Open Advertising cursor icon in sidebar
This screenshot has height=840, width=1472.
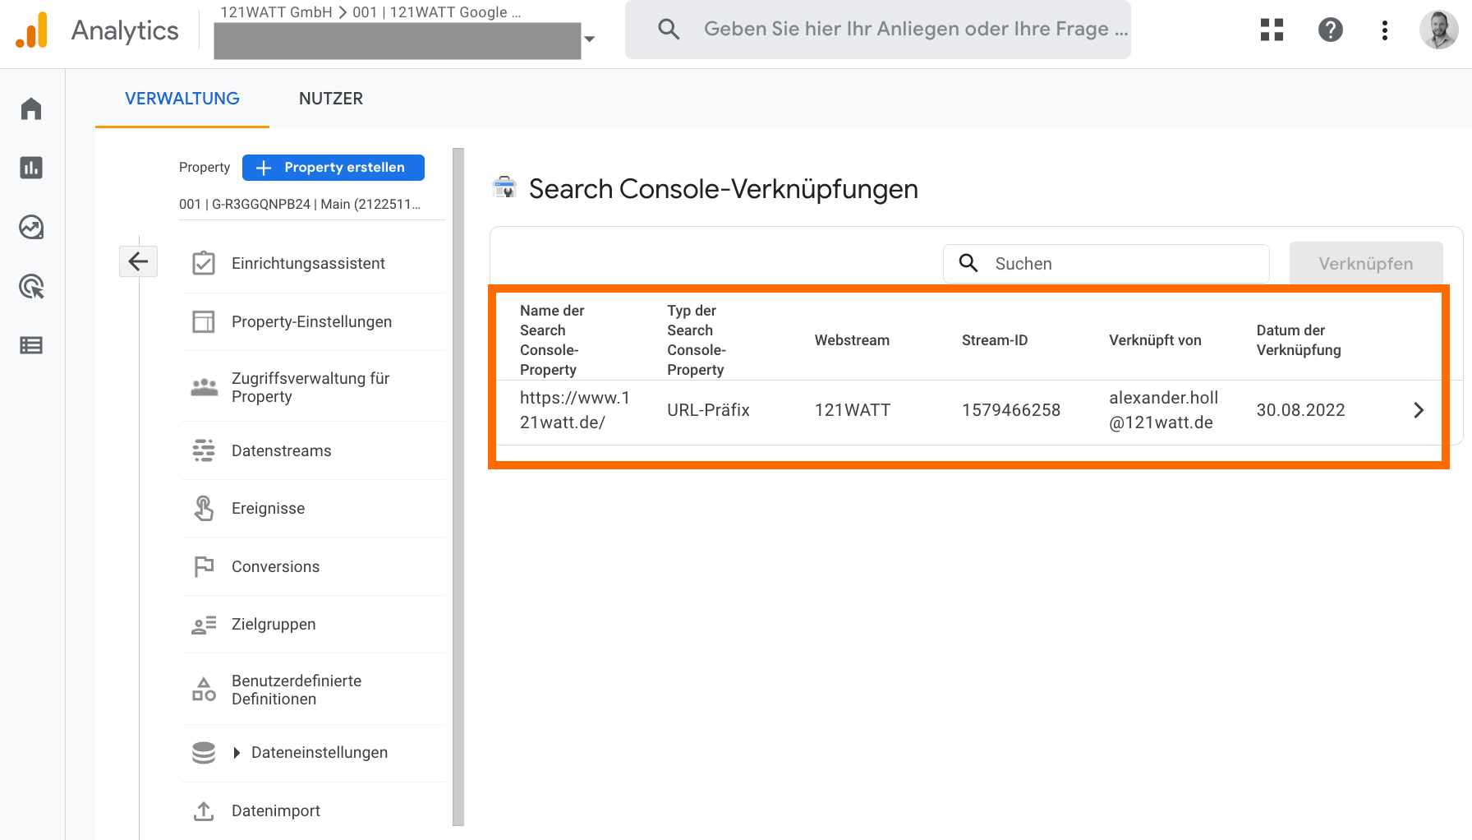(31, 287)
